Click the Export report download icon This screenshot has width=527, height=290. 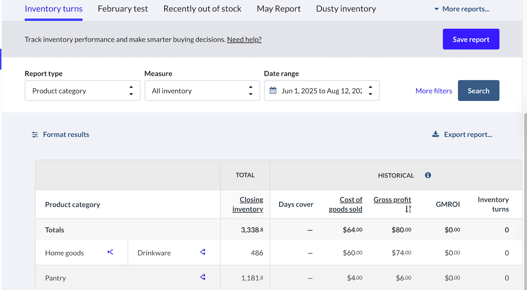tap(436, 134)
